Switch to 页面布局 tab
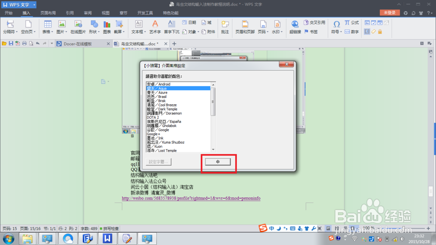Screen dimensions: 436x245 tap(48, 13)
